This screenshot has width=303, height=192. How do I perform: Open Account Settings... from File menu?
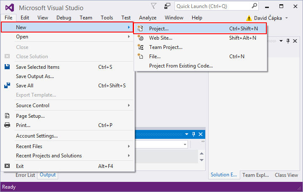pos(67,136)
